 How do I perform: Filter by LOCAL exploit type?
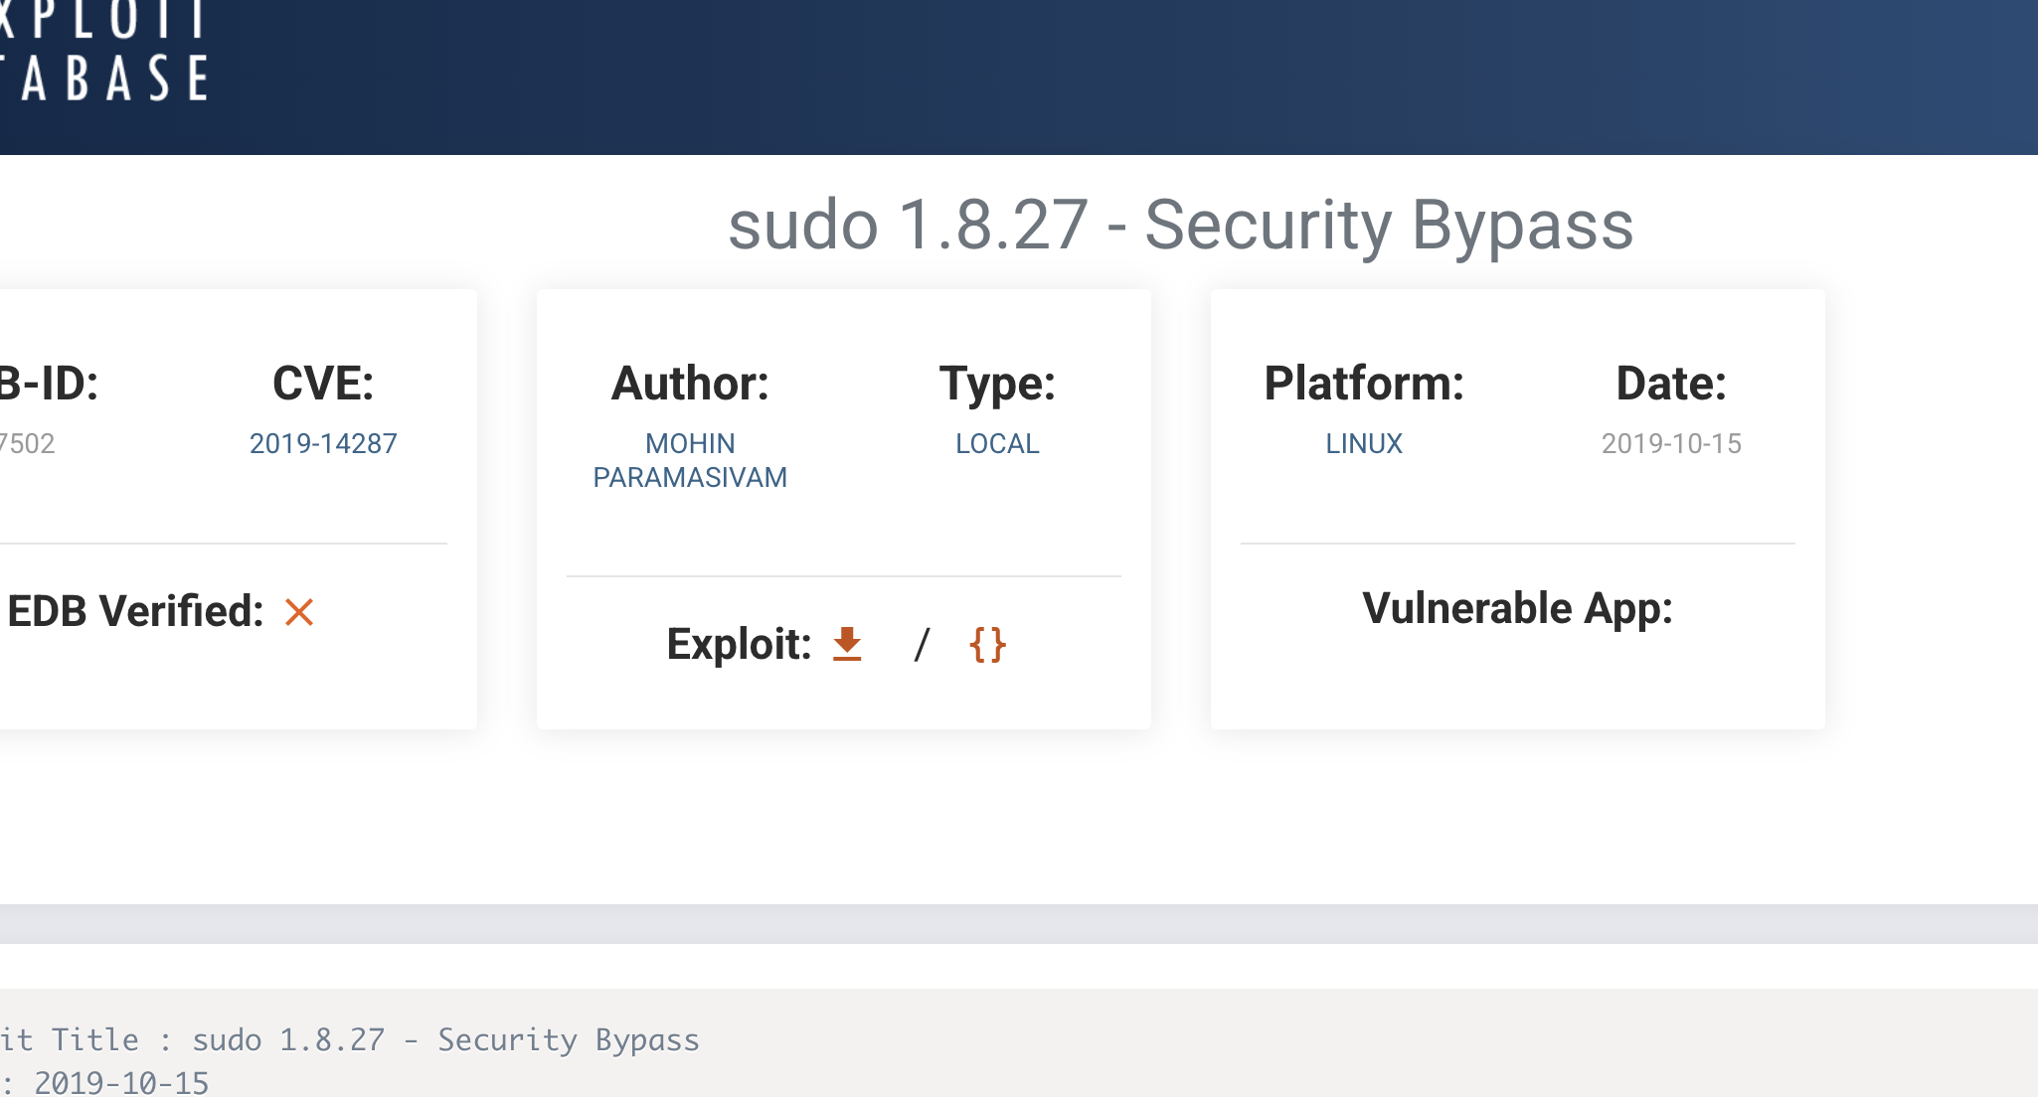pyautogui.click(x=997, y=443)
